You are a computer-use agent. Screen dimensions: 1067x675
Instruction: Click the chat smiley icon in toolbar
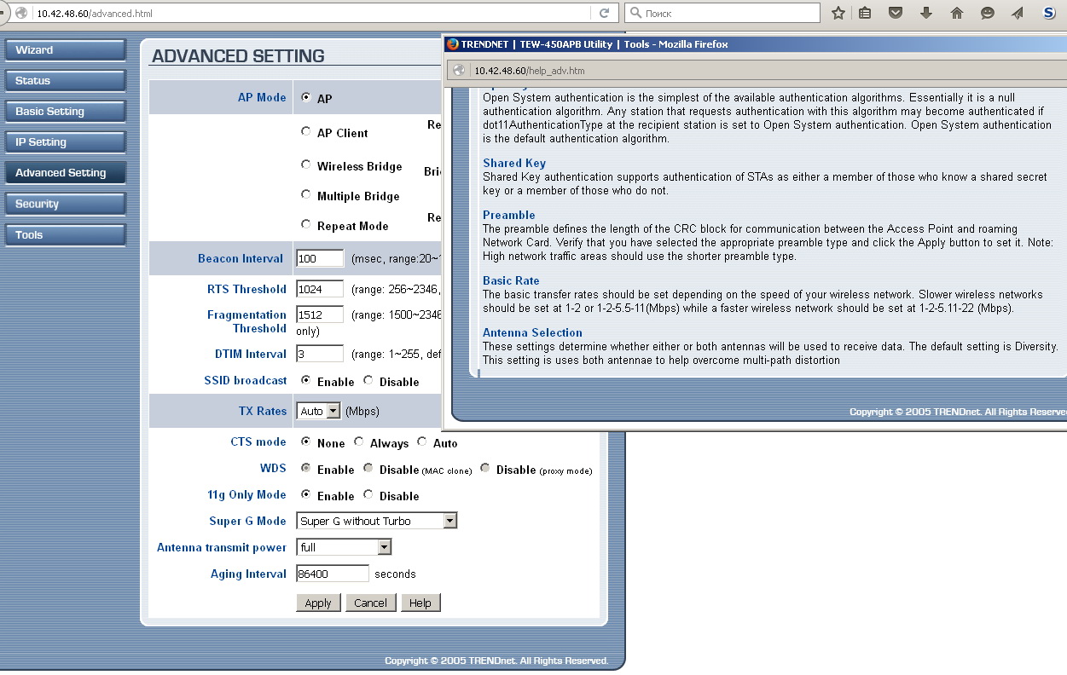[x=988, y=13]
